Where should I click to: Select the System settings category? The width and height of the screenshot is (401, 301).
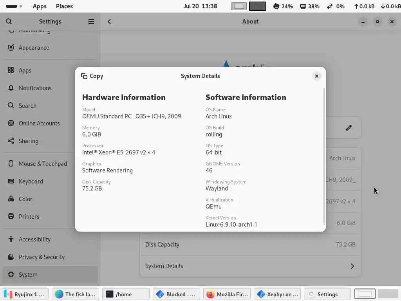click(50, 275)
